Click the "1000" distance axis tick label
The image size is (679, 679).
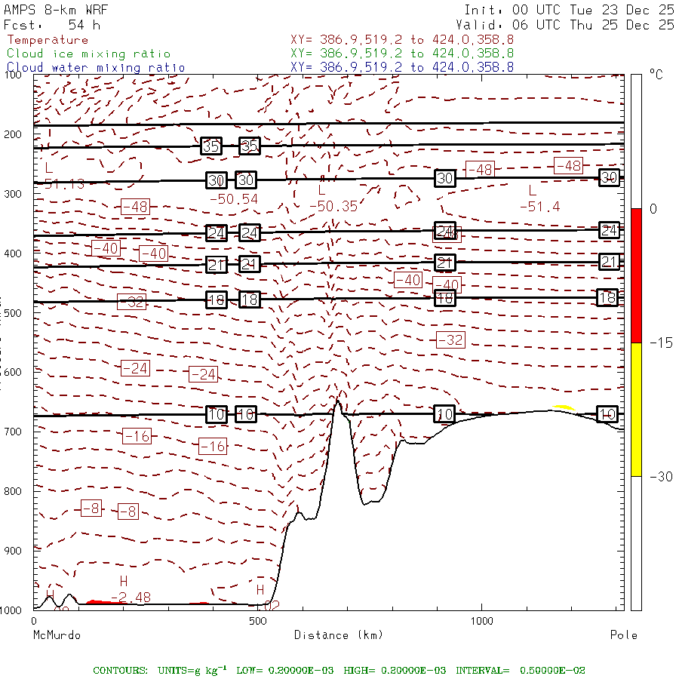point(481,621)
